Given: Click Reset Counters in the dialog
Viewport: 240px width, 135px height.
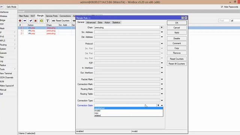Looking at the screenshot, I should coord(177,59).
